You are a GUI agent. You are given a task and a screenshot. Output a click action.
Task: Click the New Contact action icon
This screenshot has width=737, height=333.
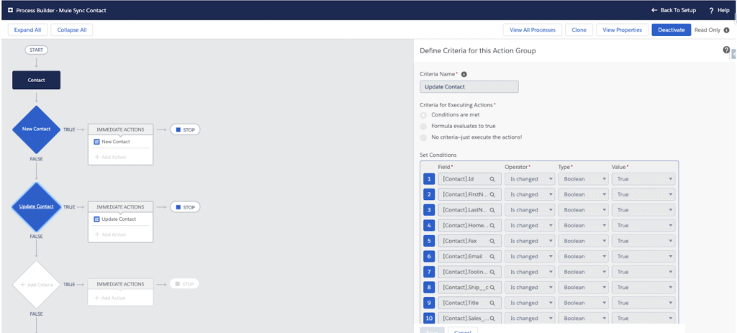(96, 142)
